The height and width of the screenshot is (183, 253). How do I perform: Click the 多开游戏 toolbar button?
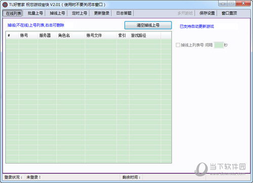coord(185,13)
